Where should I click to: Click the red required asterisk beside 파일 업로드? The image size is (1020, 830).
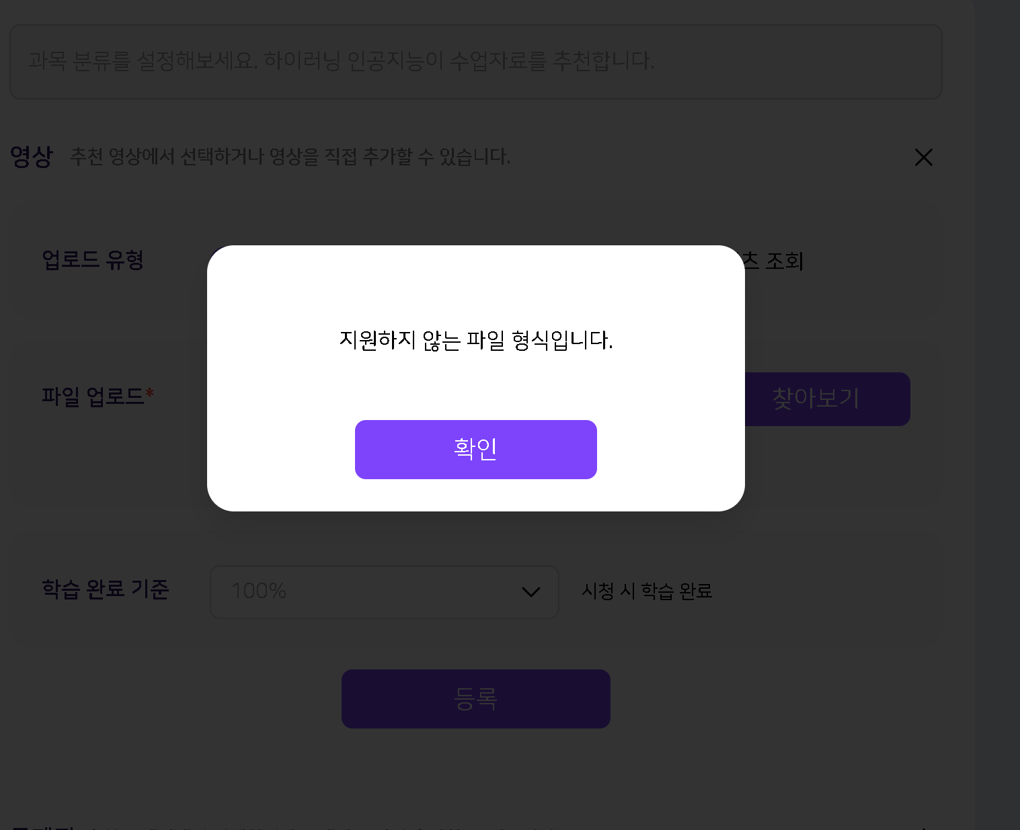pos(150,393)
